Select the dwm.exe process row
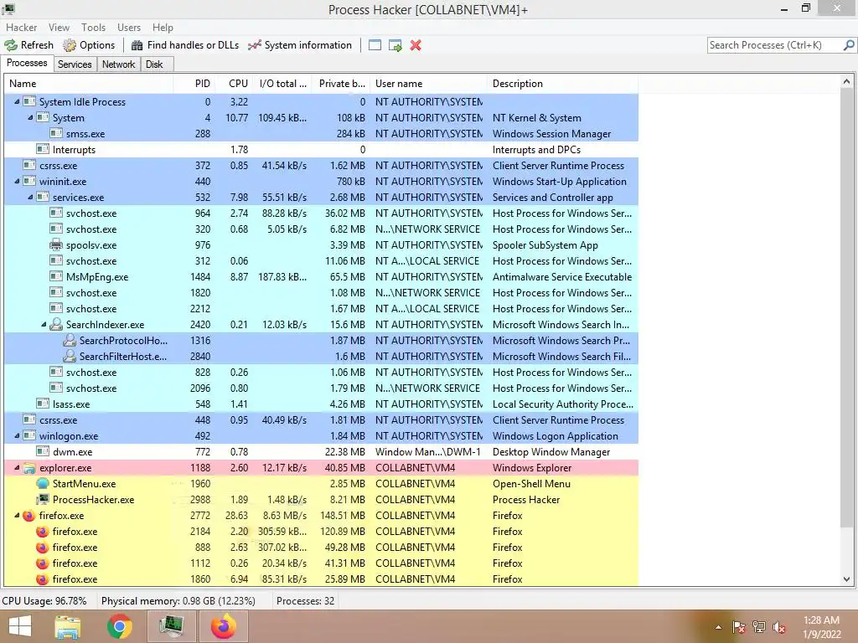Image resolution: width=858 pixels, height=643 pixels. point(321,451)
